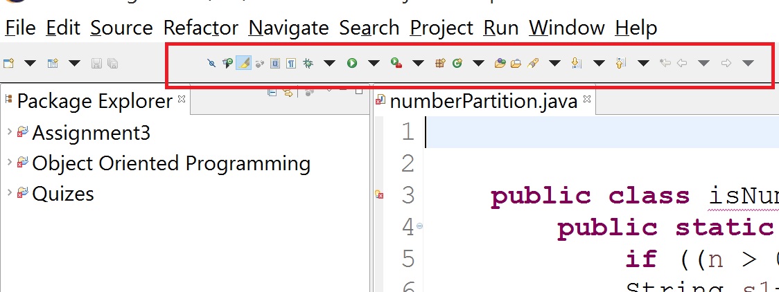The width and height of the screenshot is (779, 292).
Task: Click the Open Type icon
Action: coord(500,64)
